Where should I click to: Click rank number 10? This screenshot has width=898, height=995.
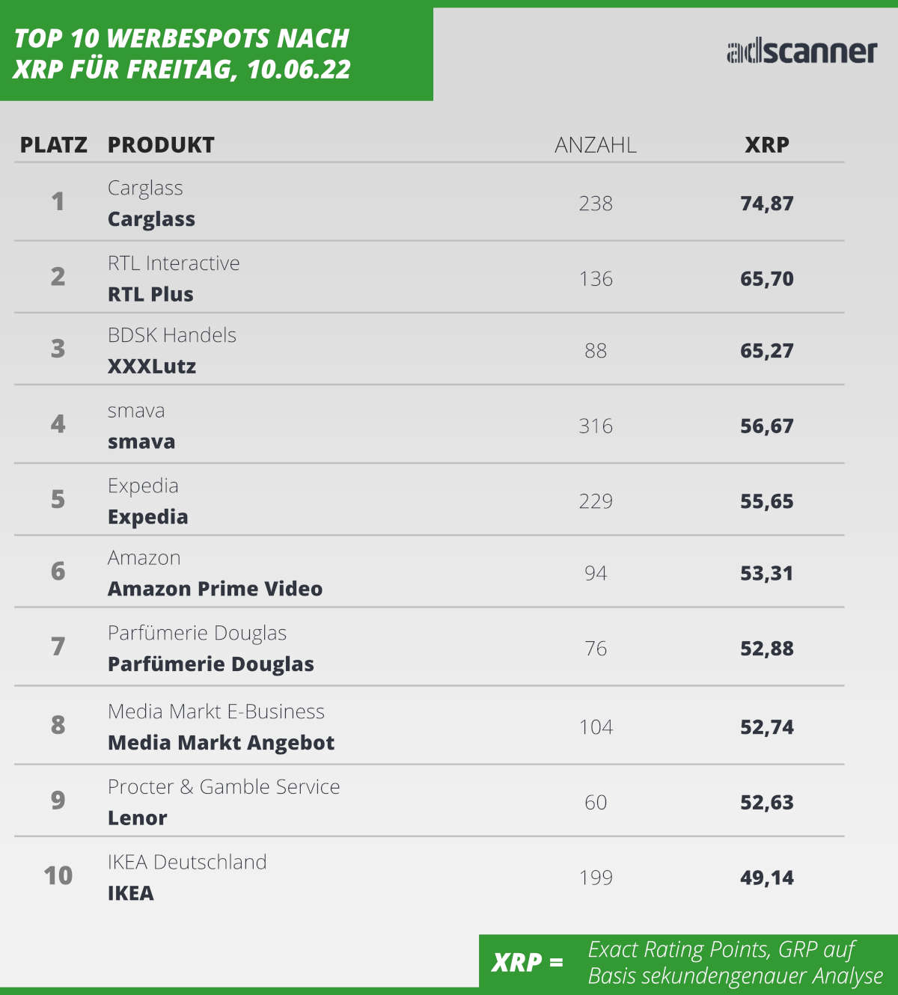58,875
